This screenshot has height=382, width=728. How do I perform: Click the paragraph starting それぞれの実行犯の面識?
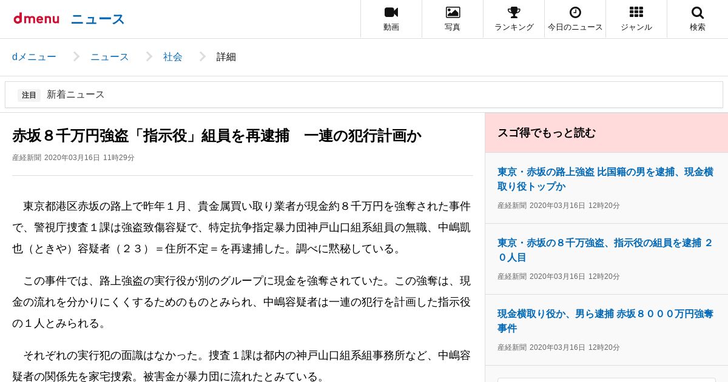pyautogui.click(x=241, y=366)
